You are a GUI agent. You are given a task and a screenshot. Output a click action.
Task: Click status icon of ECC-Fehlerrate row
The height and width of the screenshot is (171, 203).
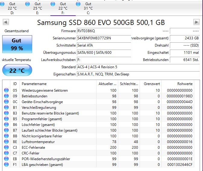(x=6, y=147)
